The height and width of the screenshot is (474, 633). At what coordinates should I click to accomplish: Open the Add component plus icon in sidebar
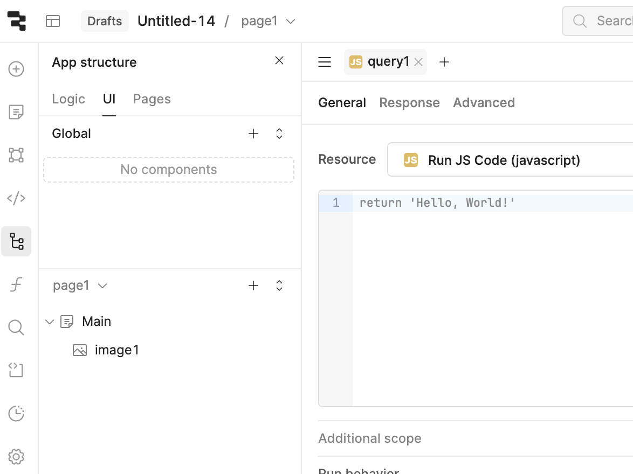pos(16,69)
